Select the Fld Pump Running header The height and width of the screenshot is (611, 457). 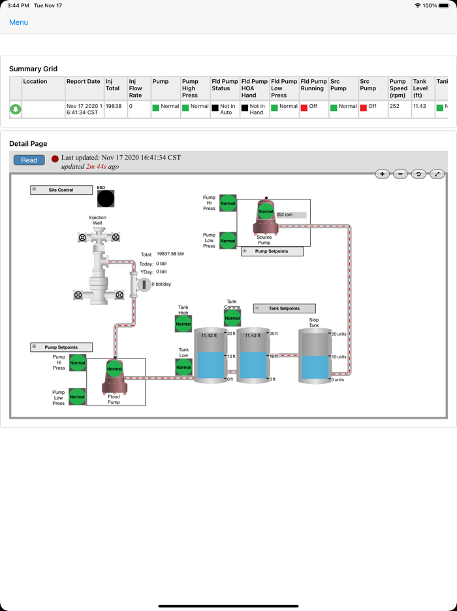click(x=313, y=88)
